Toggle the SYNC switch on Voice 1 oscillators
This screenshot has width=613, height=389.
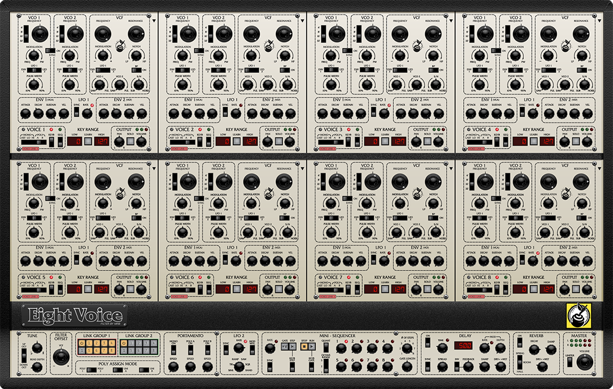pyautogui.click(x=50, y=51)
